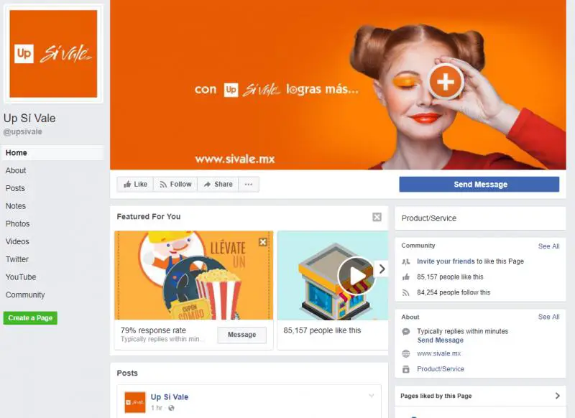The height and width of the screenshot is (418, 575).
Task: Click Invite your friends link
Action: coord(446,261)
